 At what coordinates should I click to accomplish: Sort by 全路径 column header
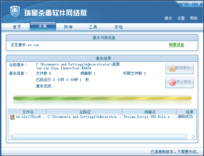(85, 112)
